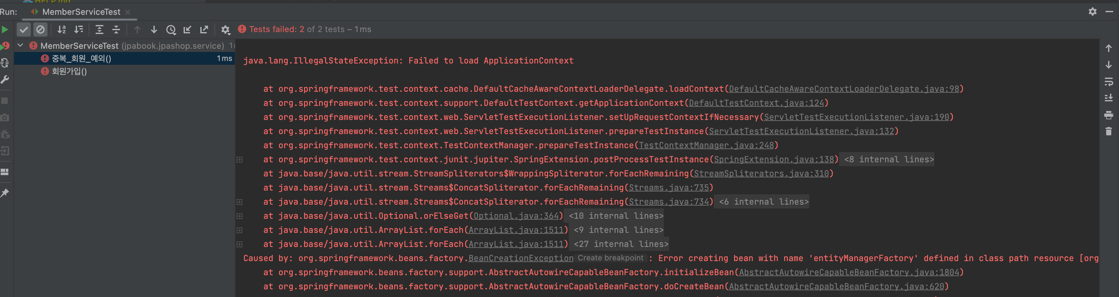
Task: Click the wrench icon in the left sidebar
Action: [x=5, y=80]
